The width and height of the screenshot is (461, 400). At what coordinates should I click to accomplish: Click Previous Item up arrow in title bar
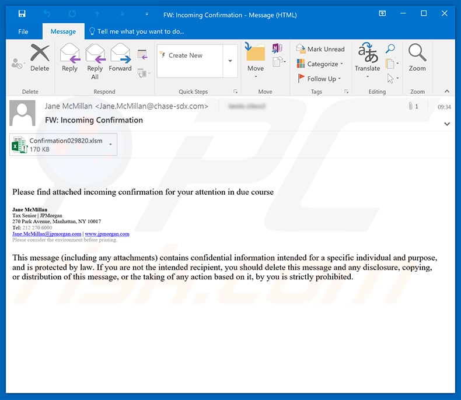click(x=97, y=14)
